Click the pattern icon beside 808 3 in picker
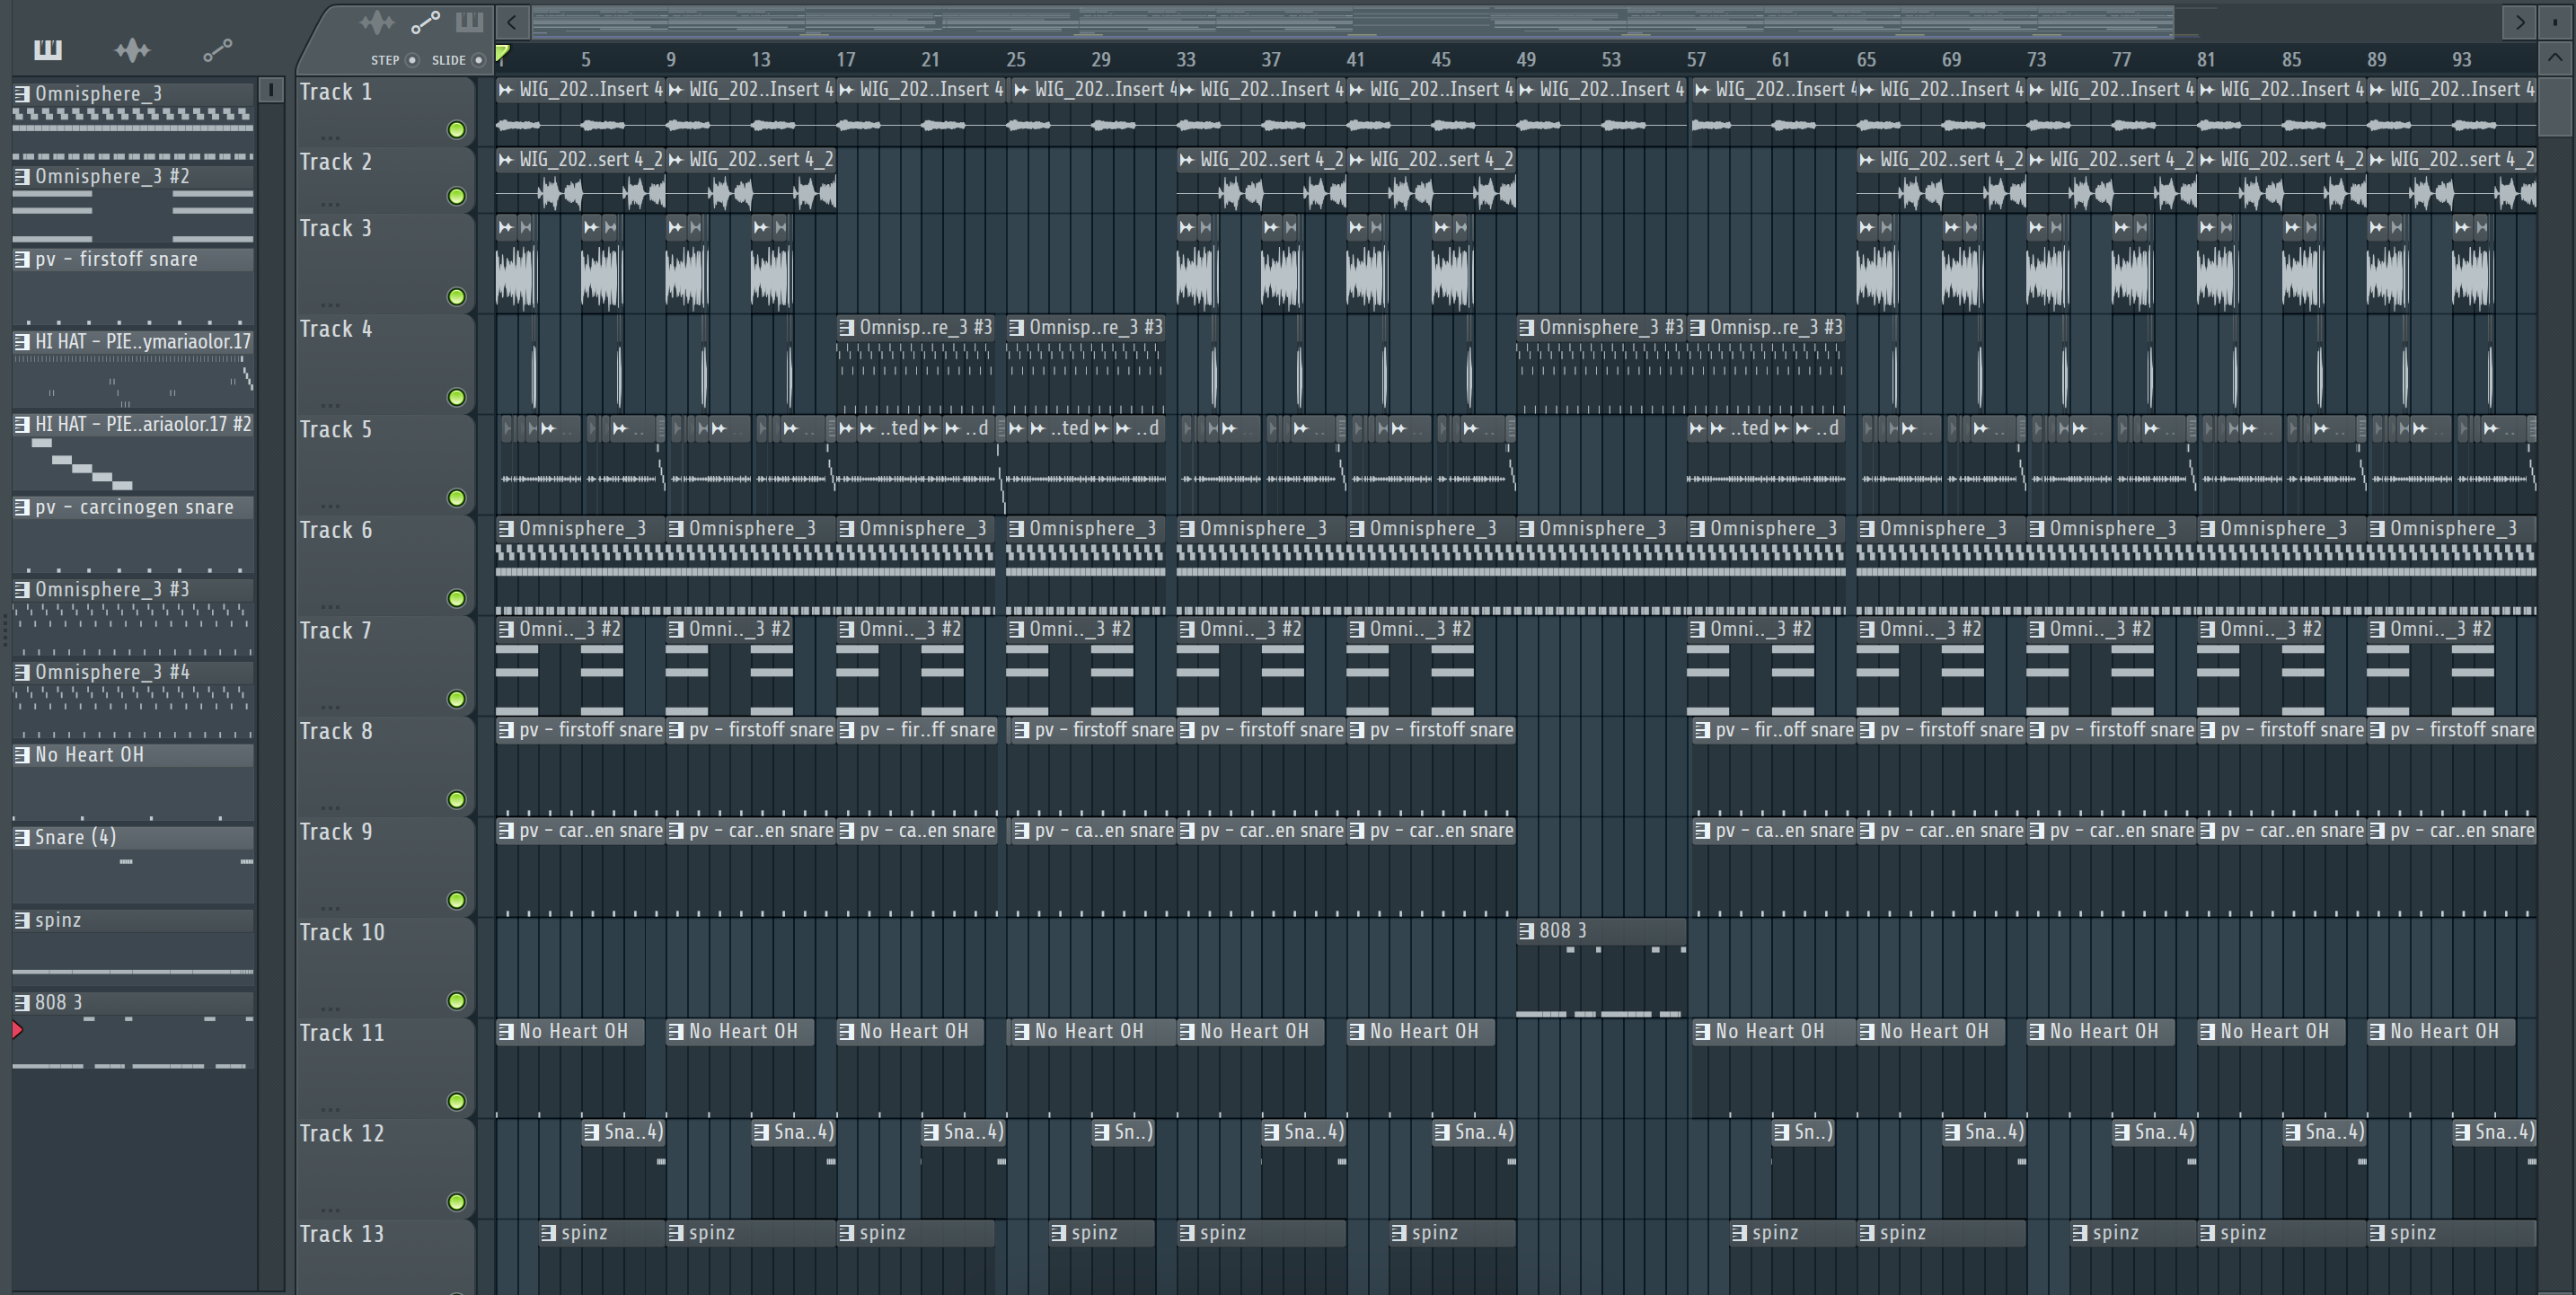 [22, 1002]
